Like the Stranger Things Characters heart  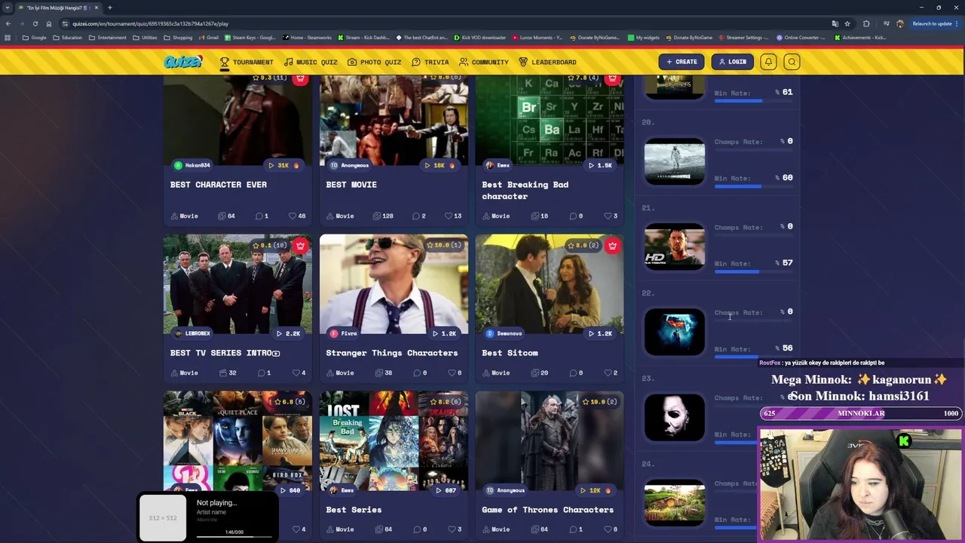click(x=451, y=373)
